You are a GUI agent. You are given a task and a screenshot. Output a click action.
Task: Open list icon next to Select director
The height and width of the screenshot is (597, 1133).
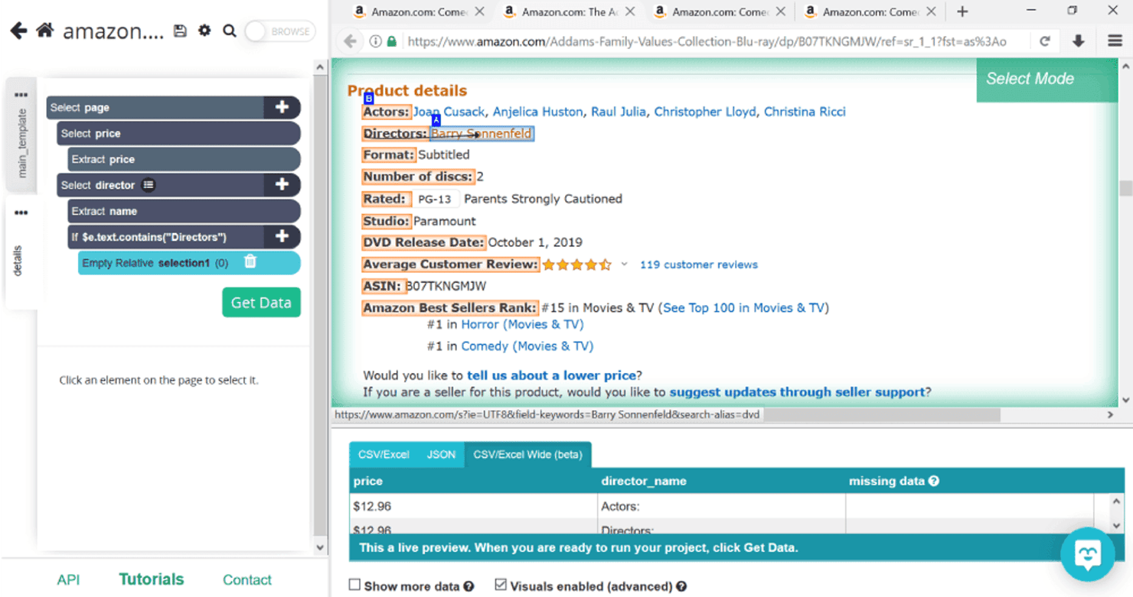[x=149, y=185]
